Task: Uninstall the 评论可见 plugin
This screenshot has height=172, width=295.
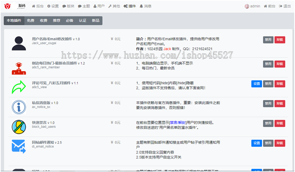Action: (280, 84)
